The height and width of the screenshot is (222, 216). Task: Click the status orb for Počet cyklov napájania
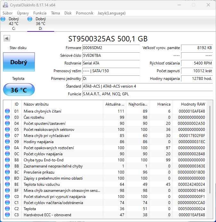pos(7,154)
